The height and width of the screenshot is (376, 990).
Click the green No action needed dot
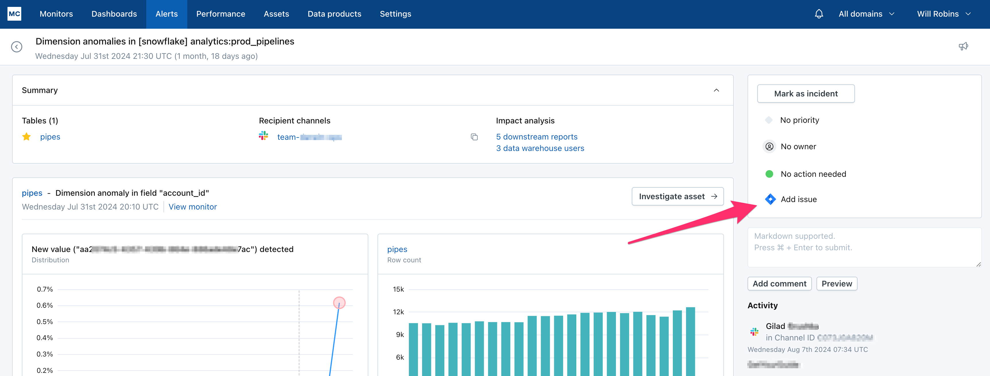pos(769,174)
